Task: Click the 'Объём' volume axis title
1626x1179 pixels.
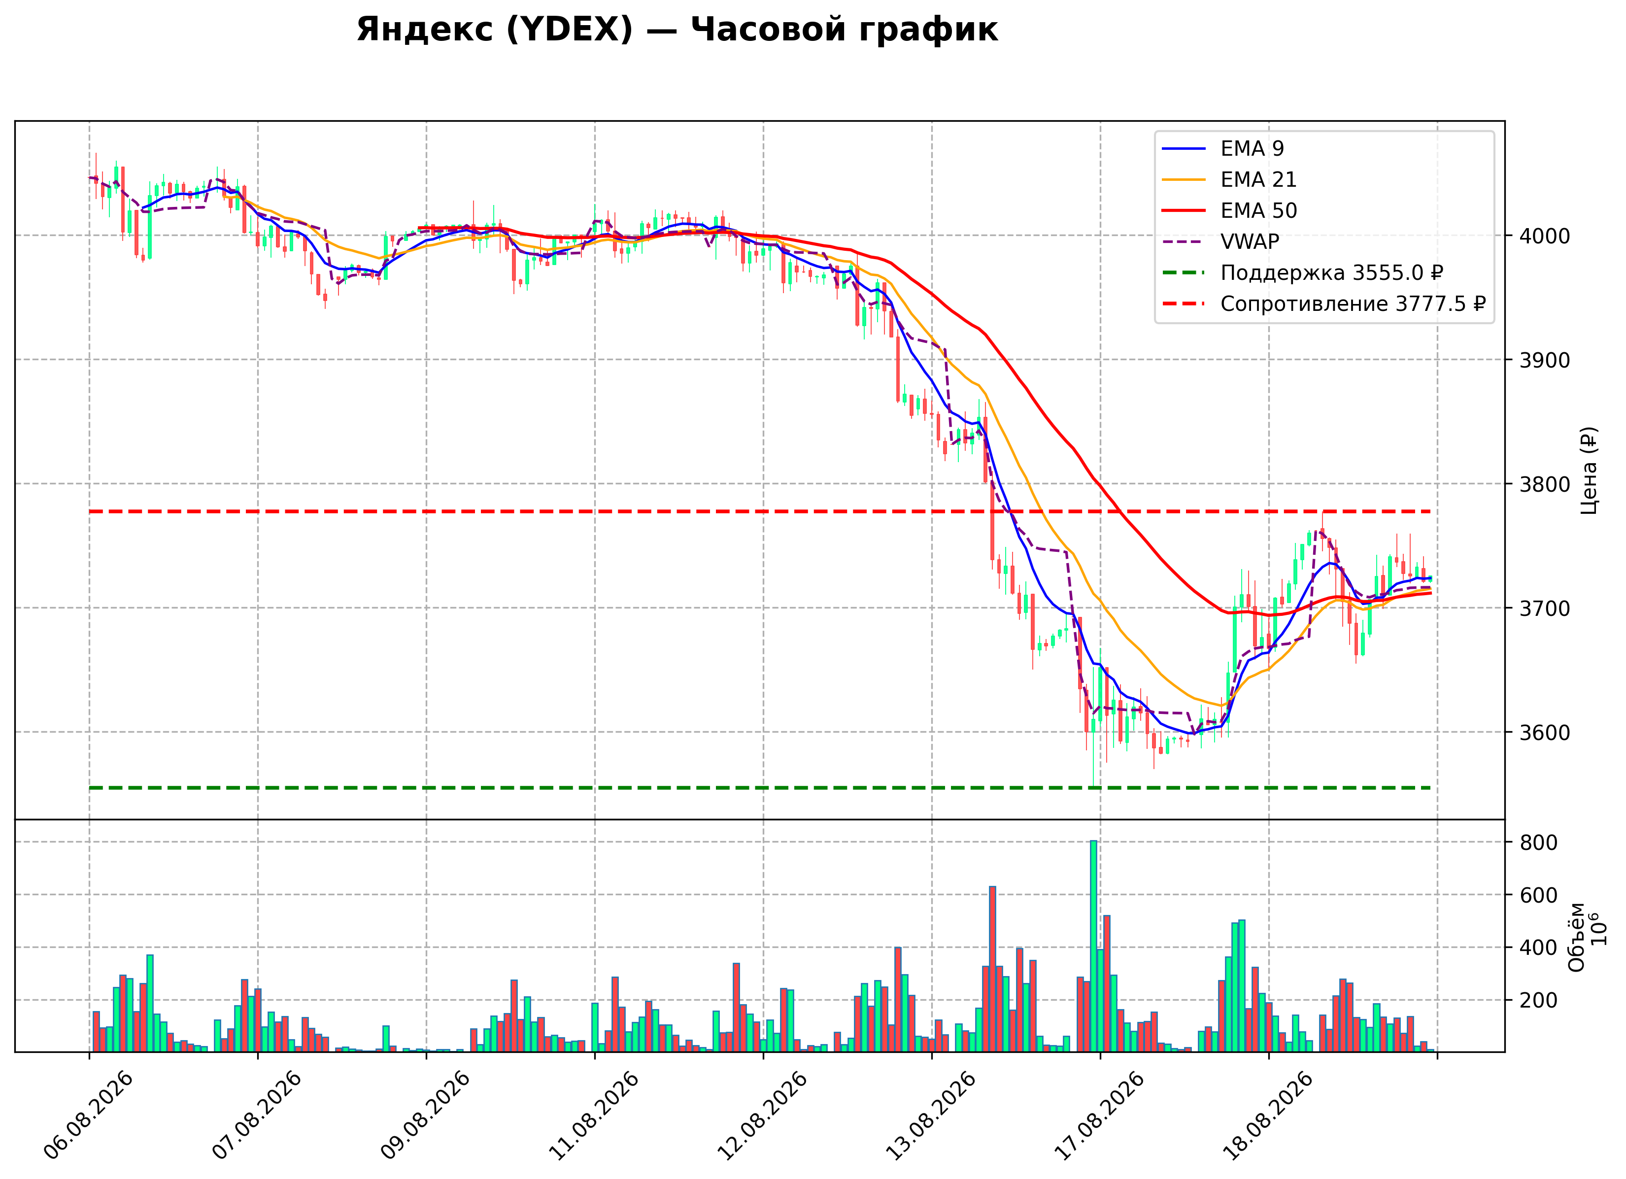Action: pos(1577,937)
